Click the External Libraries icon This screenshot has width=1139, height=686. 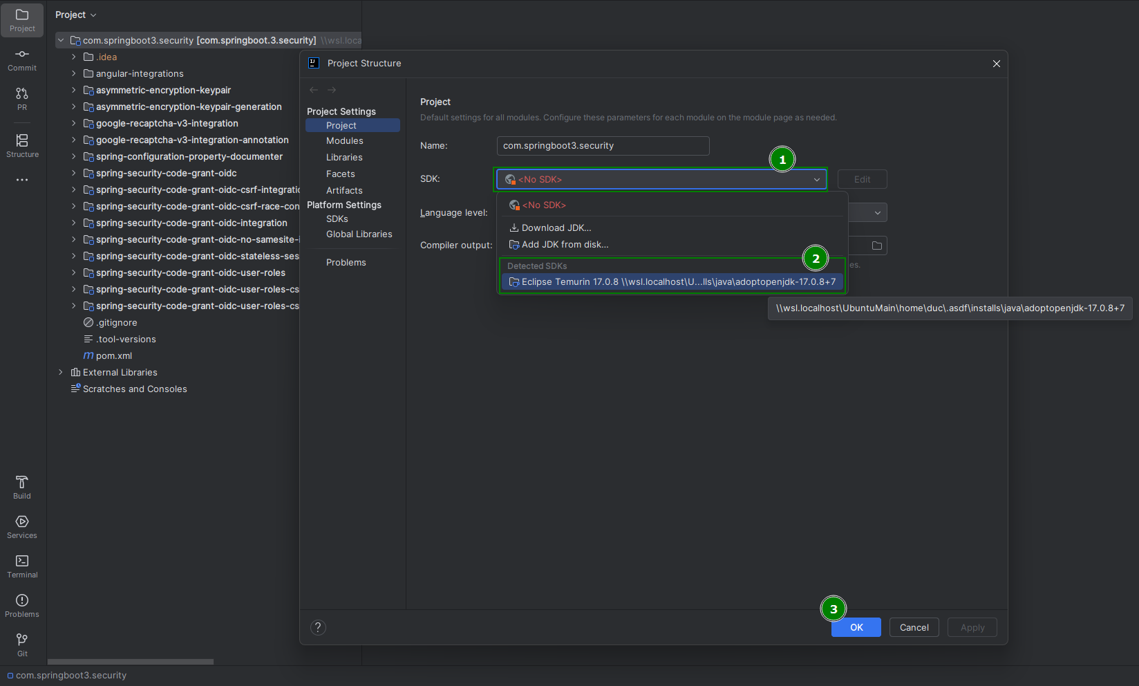coord(76,372)
